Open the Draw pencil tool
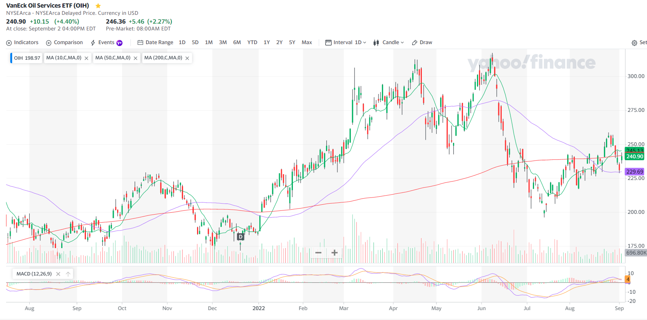This screenshot has height=320, width=647. tap(415, 43)
